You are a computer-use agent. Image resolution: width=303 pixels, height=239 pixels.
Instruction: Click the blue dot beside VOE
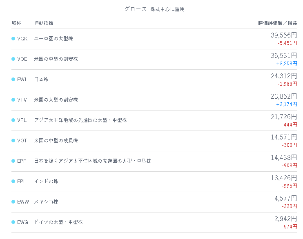(13, 59)
